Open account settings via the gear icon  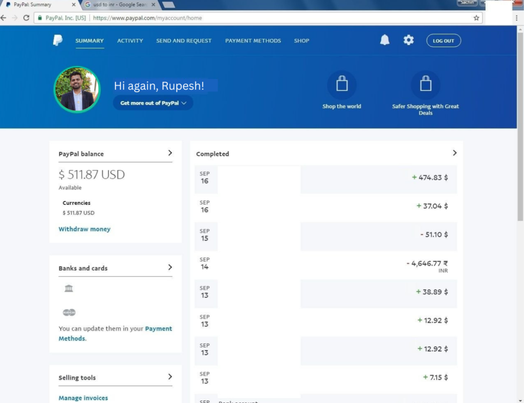click(x=408, y=40)
